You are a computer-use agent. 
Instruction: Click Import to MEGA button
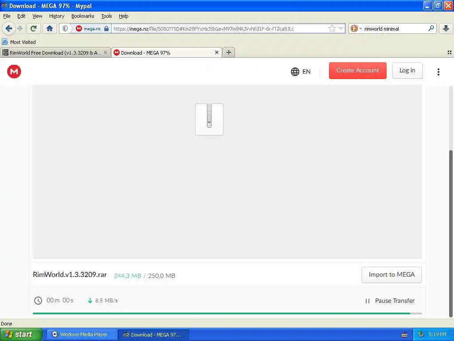tap(391, 274)
